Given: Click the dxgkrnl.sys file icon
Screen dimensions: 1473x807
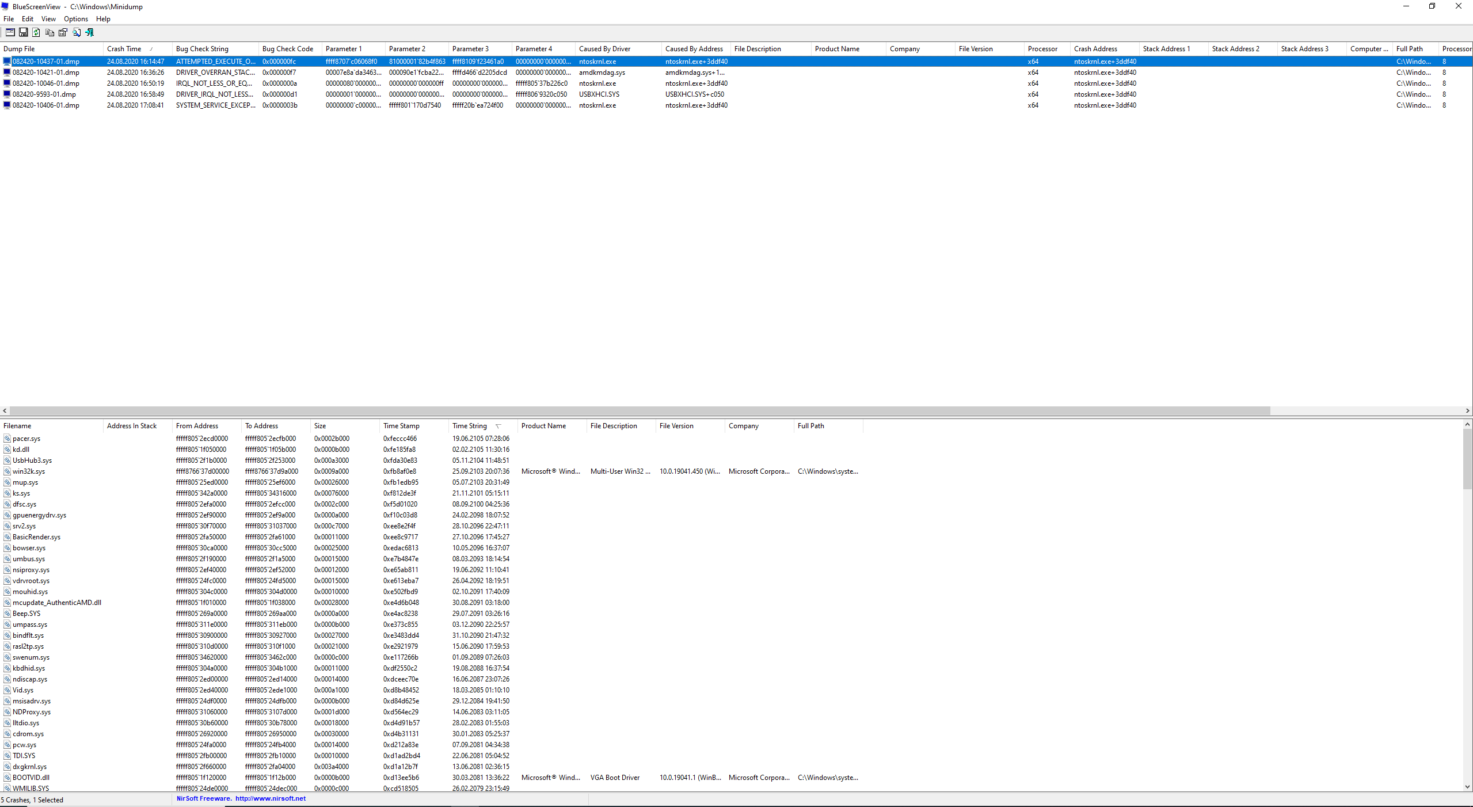Looking at the screenshot, I should (x=7, y=766).
